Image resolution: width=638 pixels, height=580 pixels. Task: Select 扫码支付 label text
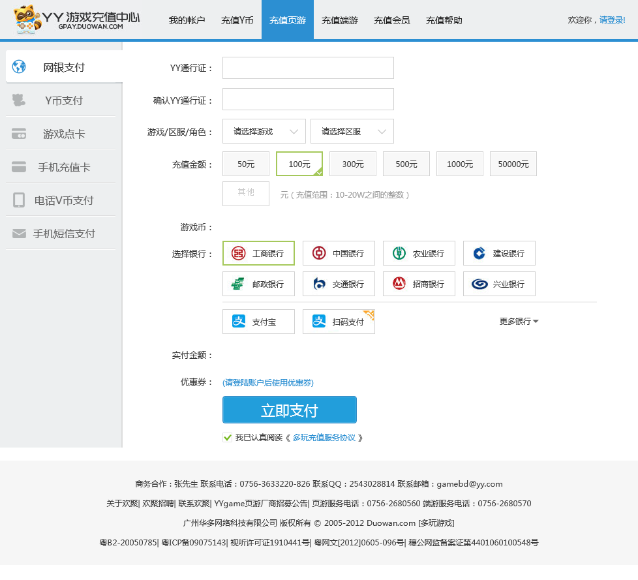[x=348, y=322]
